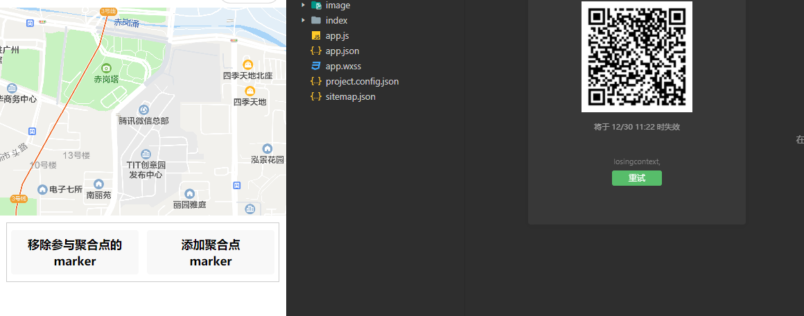
Task: Select the index folder row
Action: point(376,20)
